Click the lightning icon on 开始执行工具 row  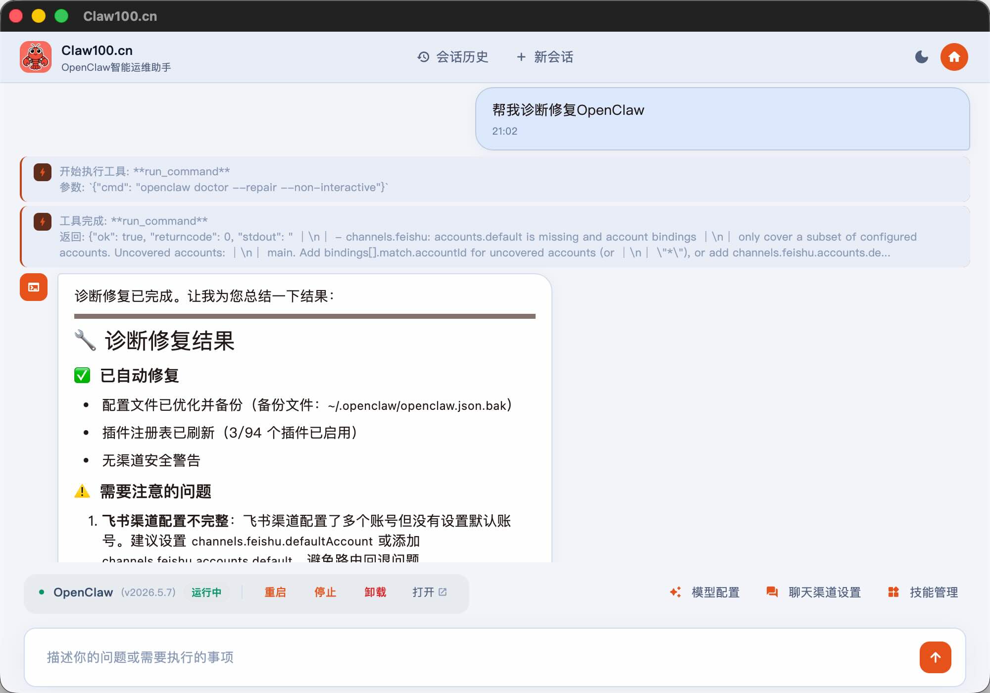(x=43, y=172)
